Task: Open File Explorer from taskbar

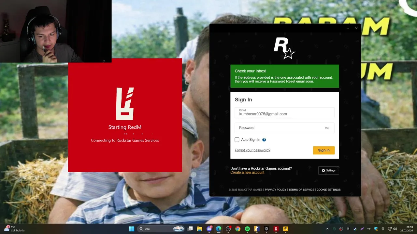Action: coord(200,229)
